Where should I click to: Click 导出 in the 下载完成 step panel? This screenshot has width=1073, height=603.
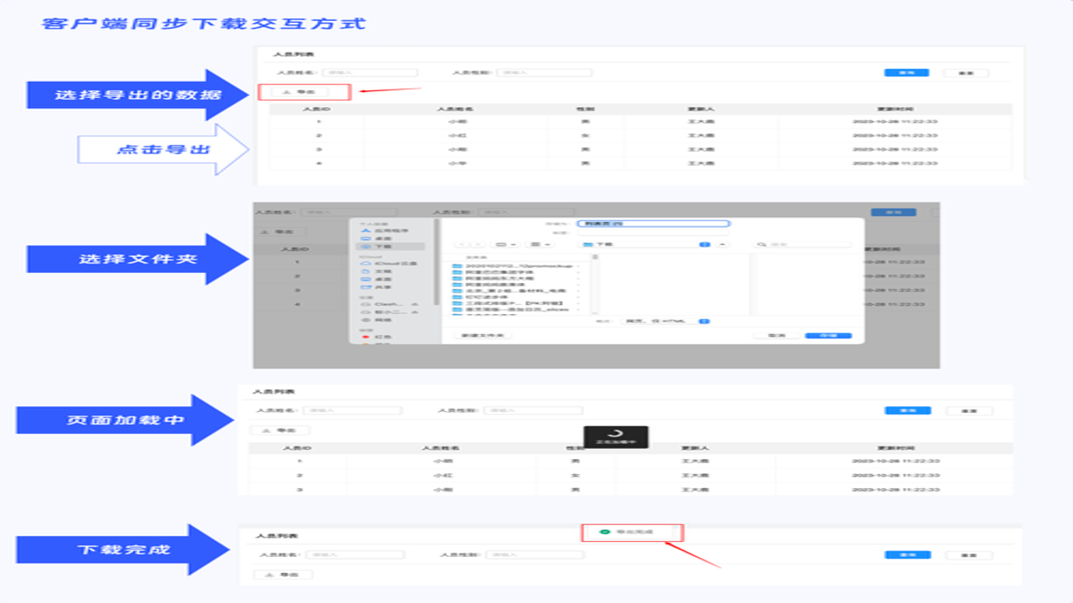tap(283, 575)
